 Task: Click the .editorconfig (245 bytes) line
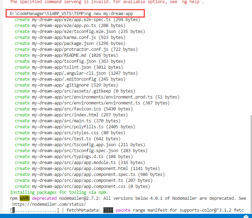pos(70,79)
